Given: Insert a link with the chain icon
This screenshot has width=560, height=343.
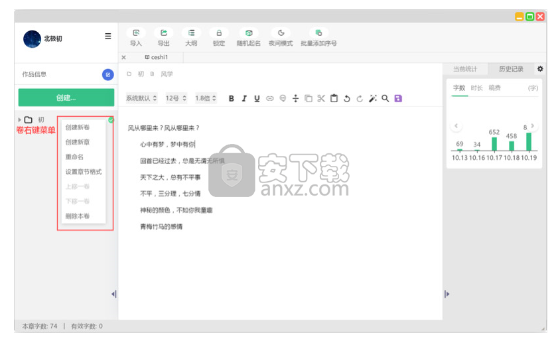Looking at the screenshot, I should 269,99.
